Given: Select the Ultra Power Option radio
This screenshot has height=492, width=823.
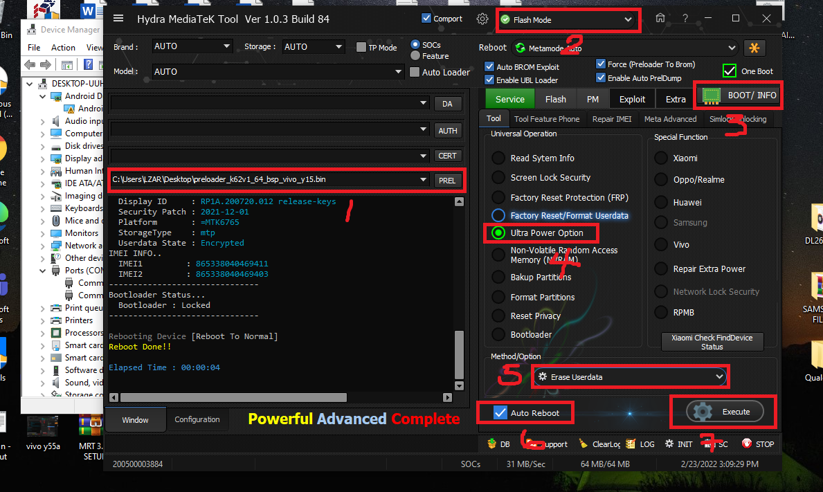Looking at the screenshot, I should pos(498,233).
